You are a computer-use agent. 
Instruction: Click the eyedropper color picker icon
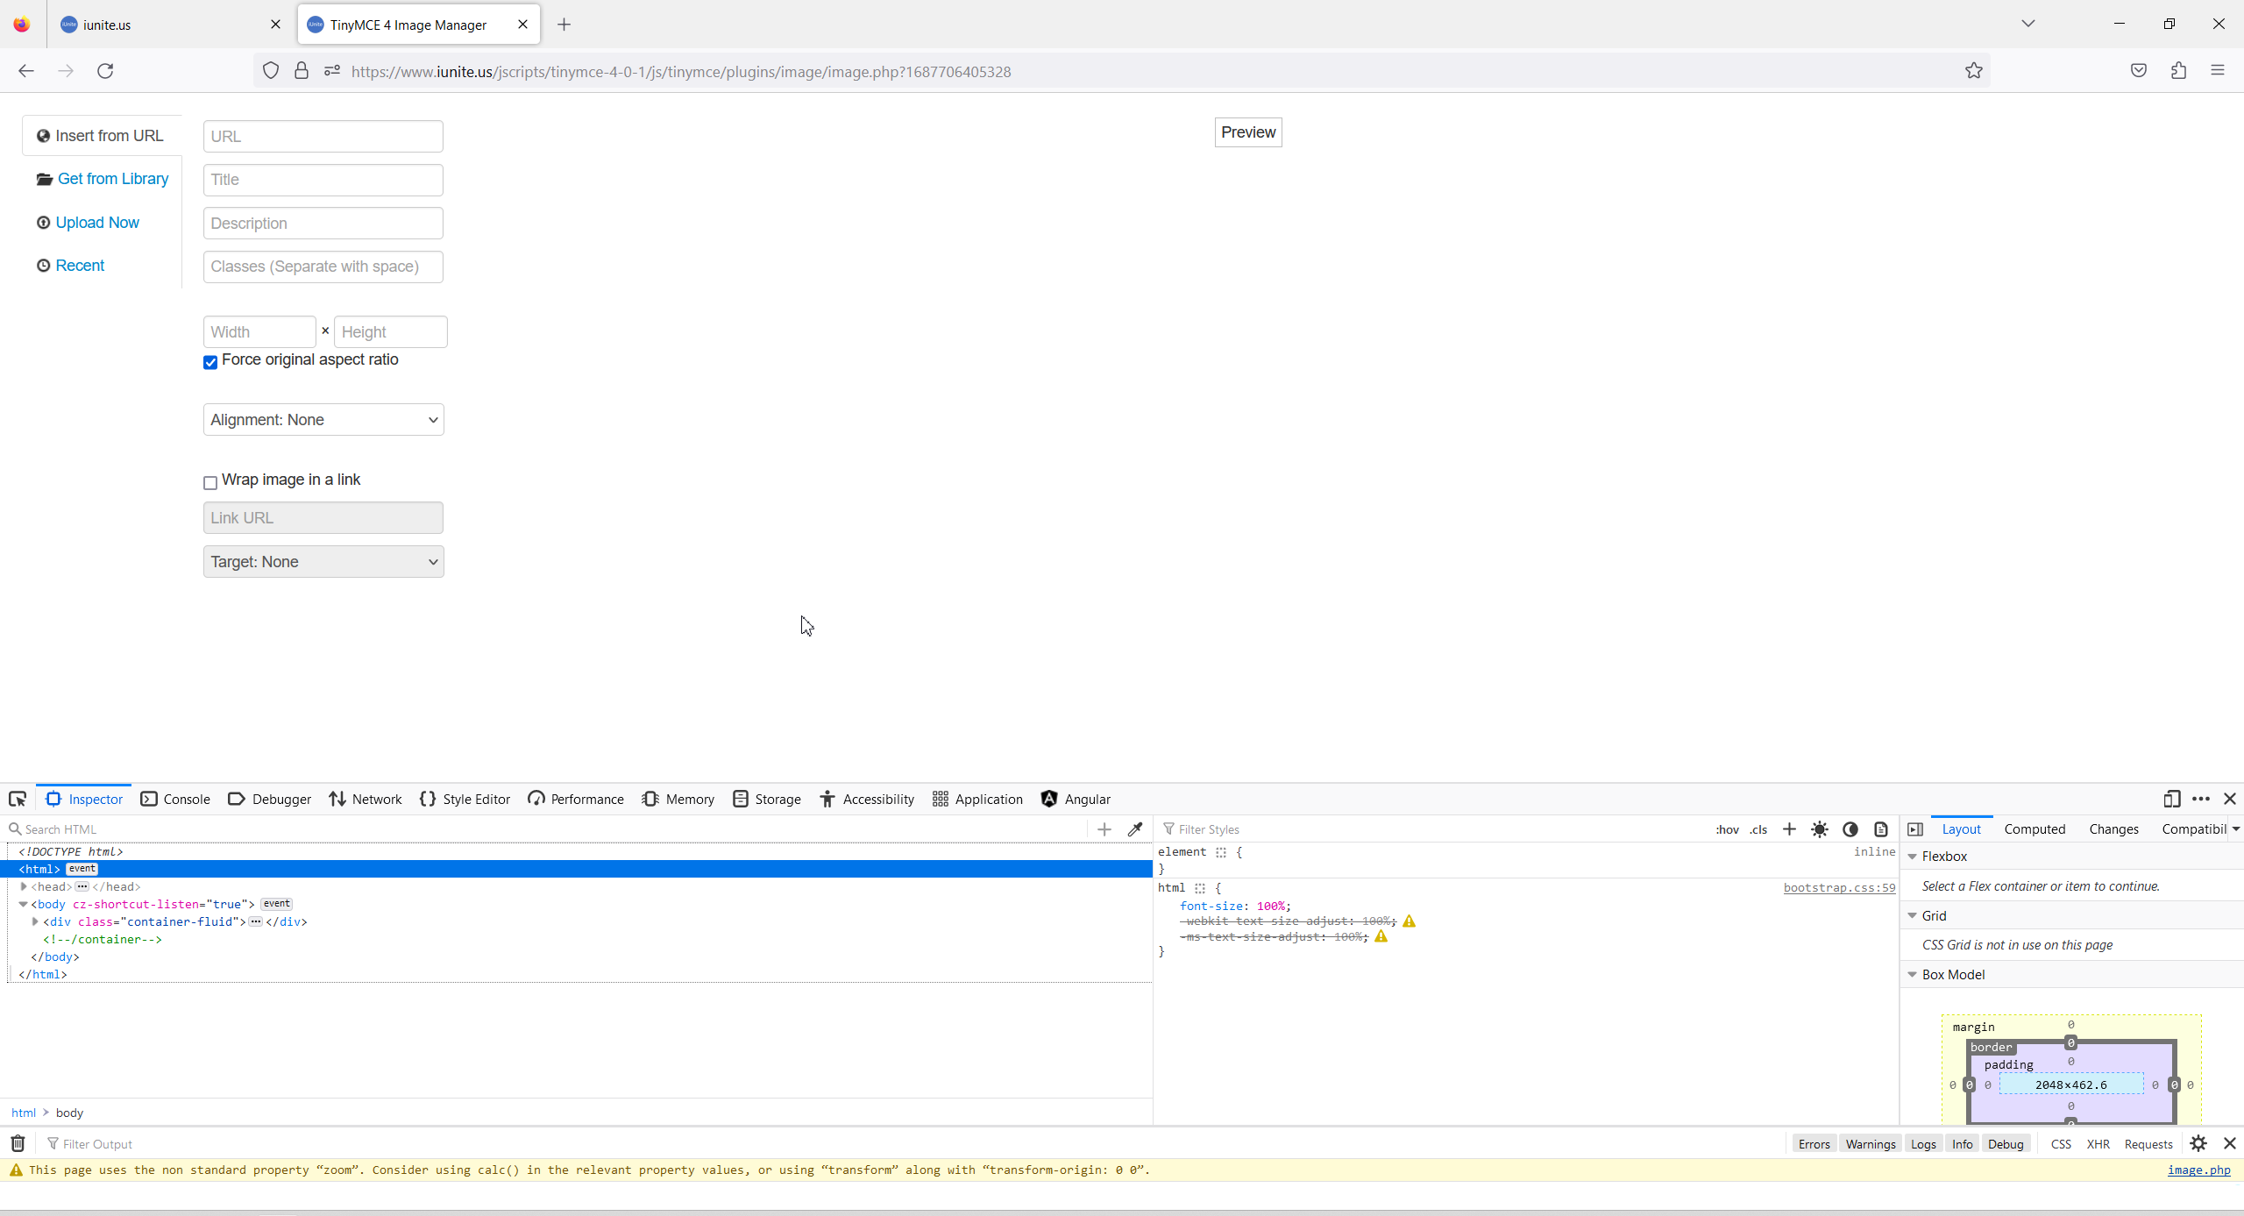pos(1135,829)
